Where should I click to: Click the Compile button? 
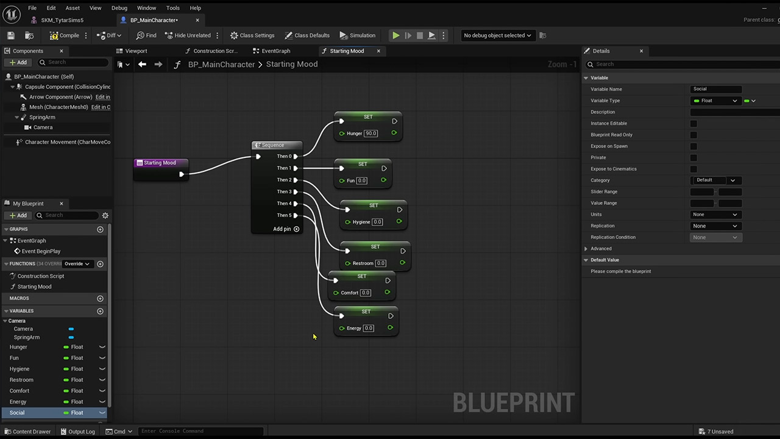pos(65,35)
